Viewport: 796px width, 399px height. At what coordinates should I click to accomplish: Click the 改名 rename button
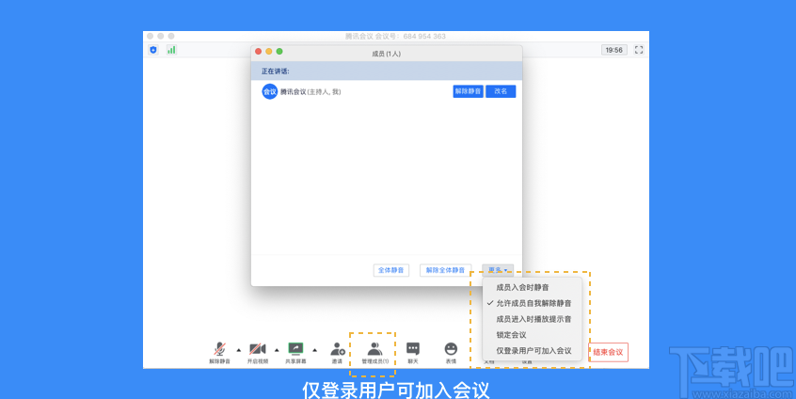coord(501,91)
